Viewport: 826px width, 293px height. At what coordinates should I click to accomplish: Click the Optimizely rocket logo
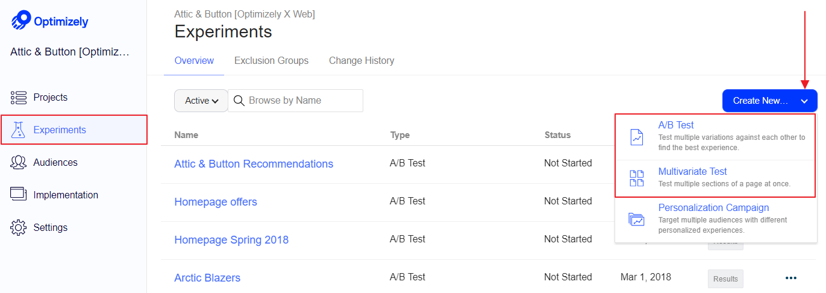tap(21, 20)
